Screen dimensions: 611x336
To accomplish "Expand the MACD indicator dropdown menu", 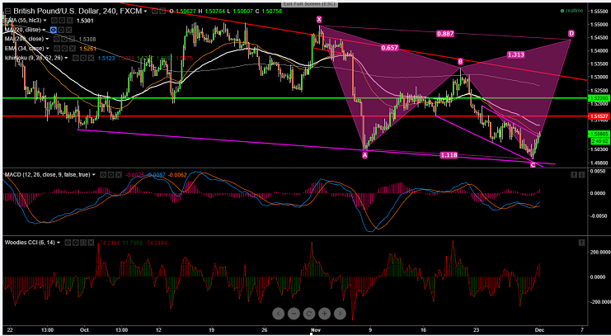I will [94, 175].
